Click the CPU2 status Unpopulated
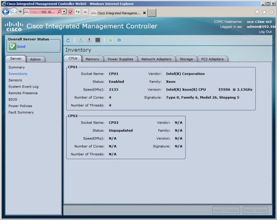277x220 pixels. [x=121, y=131]
